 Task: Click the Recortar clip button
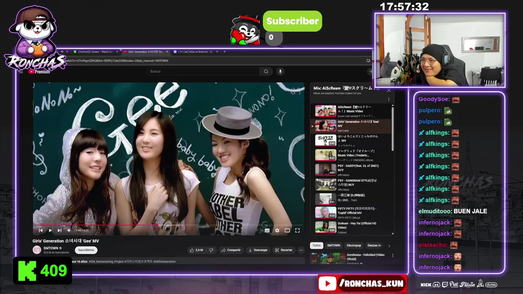coord(284,250)
